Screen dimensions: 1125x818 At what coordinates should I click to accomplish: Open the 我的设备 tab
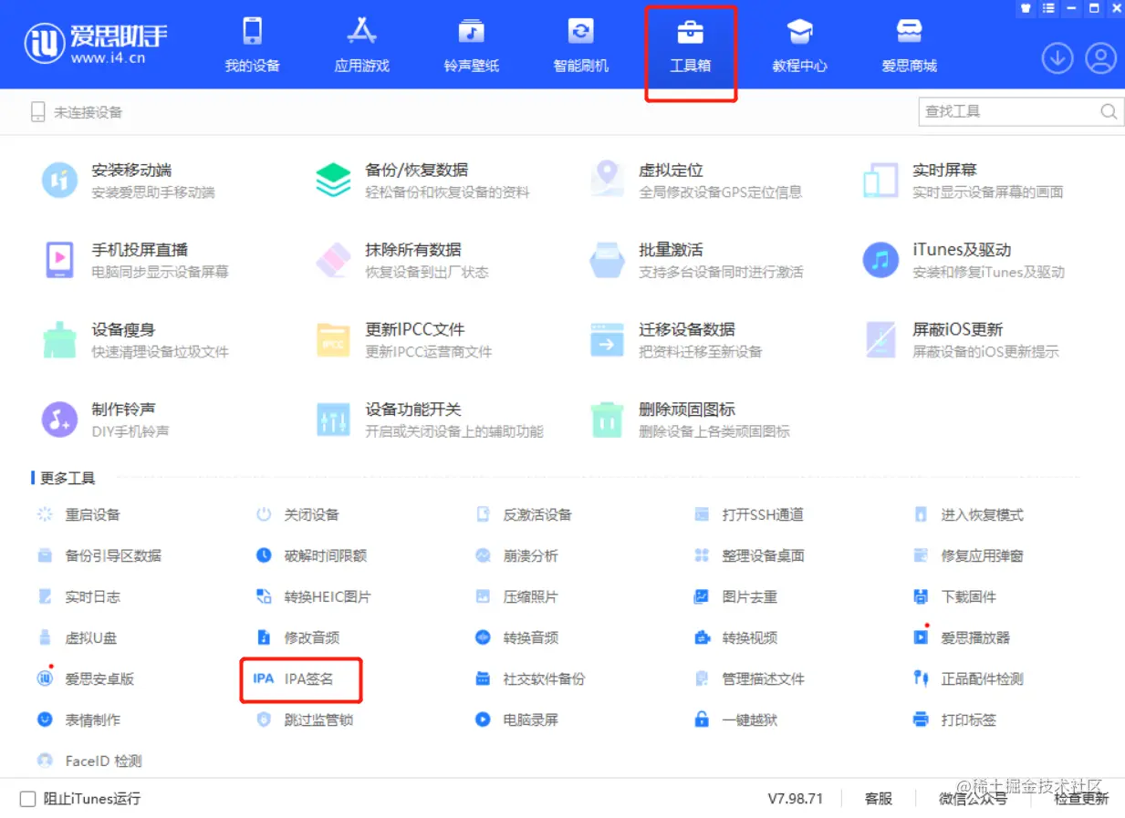(253, 45)
